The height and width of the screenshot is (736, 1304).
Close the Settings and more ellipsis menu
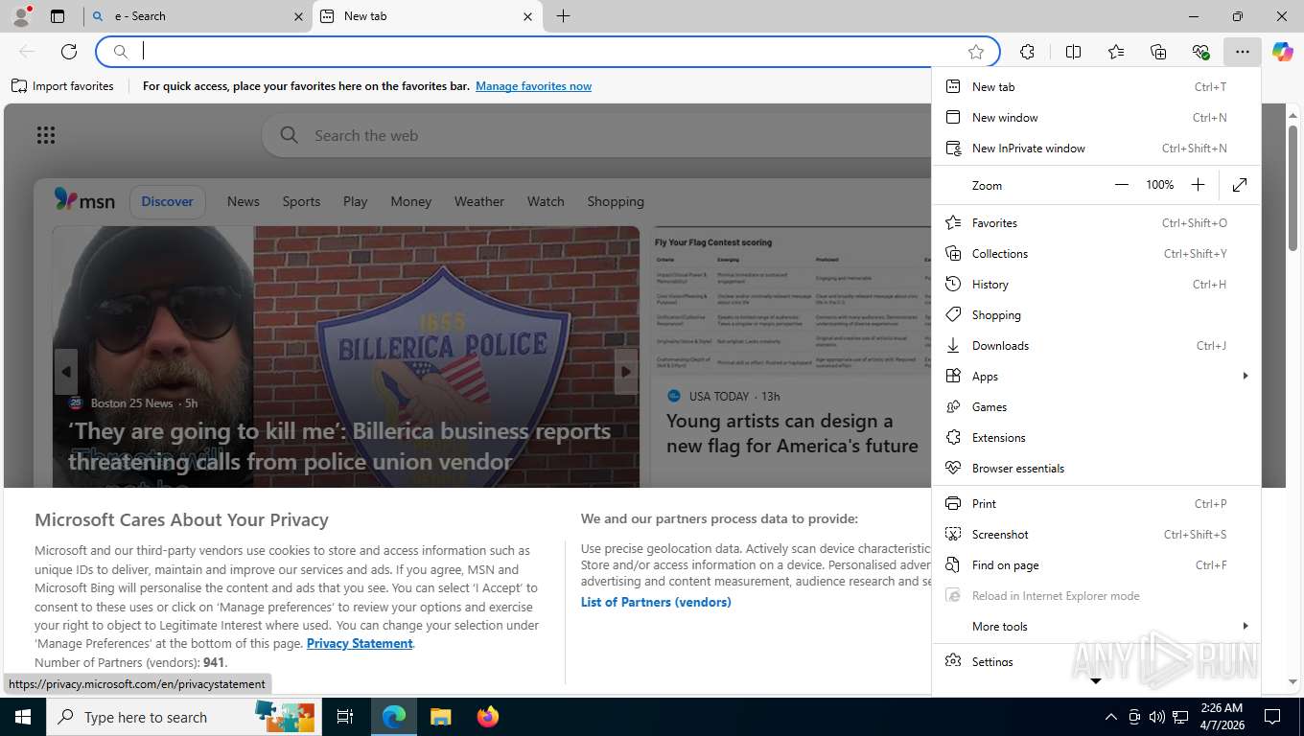(x=1243, y=52)
